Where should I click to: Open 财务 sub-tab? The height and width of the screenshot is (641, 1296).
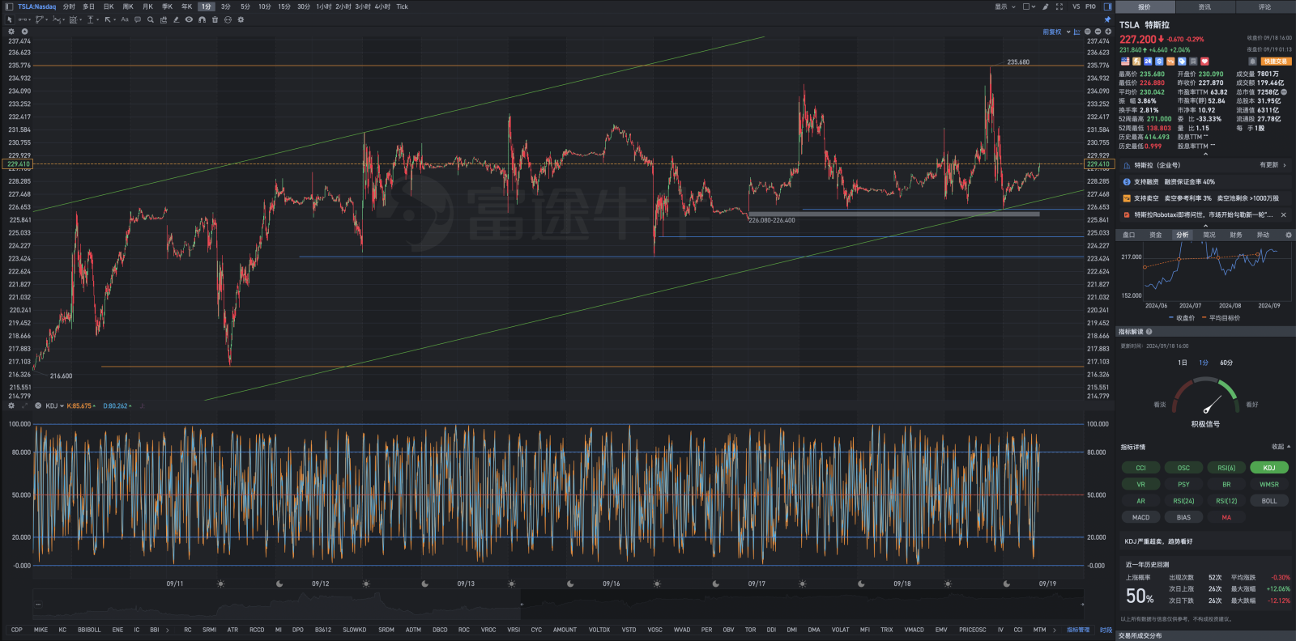(x=1235, y=235)
